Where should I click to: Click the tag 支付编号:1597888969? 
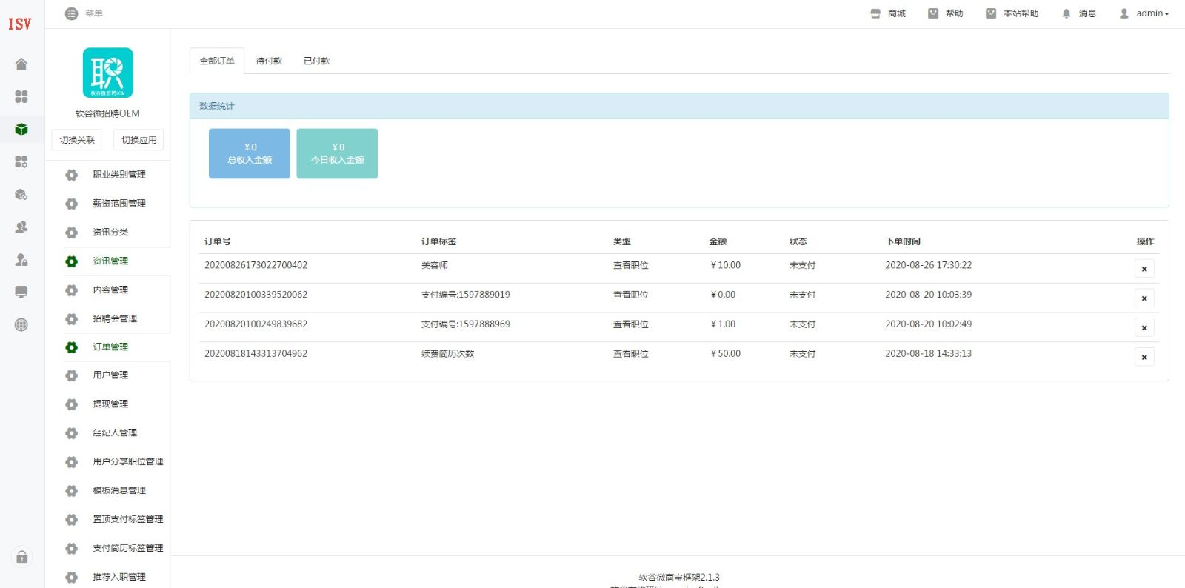coord(466,324)
